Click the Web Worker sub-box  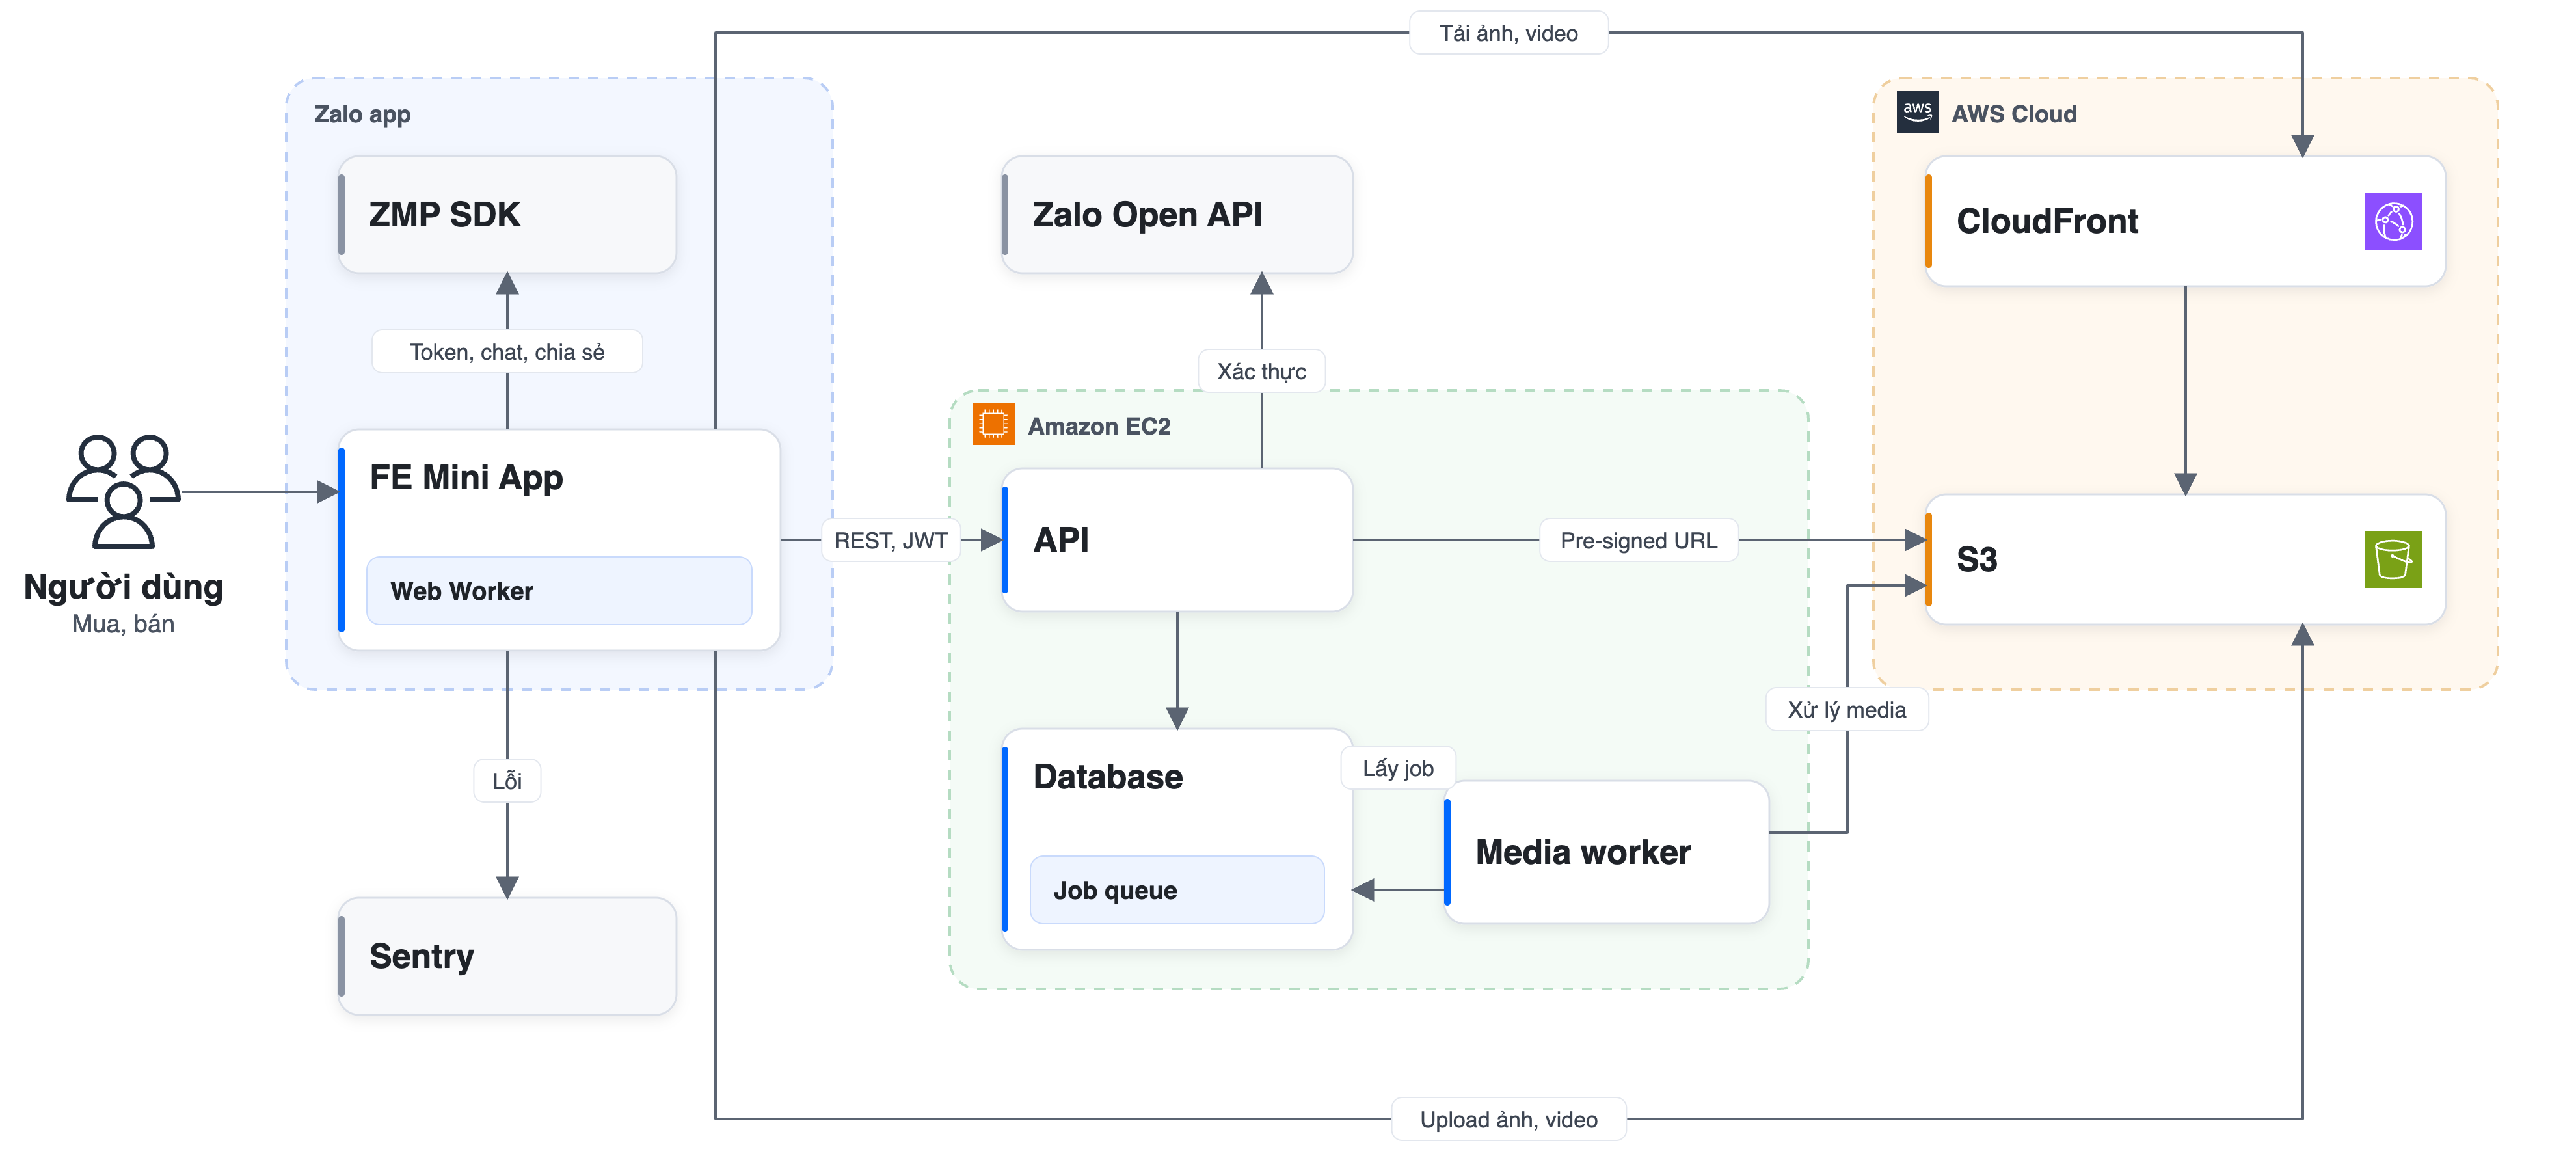559,591
